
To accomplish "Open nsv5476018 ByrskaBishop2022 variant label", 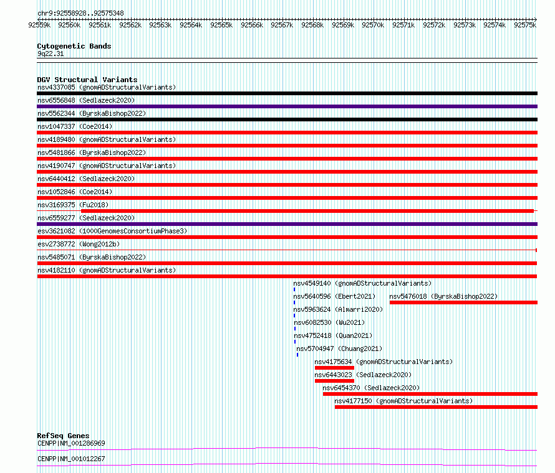I will [x=443, y=296].
